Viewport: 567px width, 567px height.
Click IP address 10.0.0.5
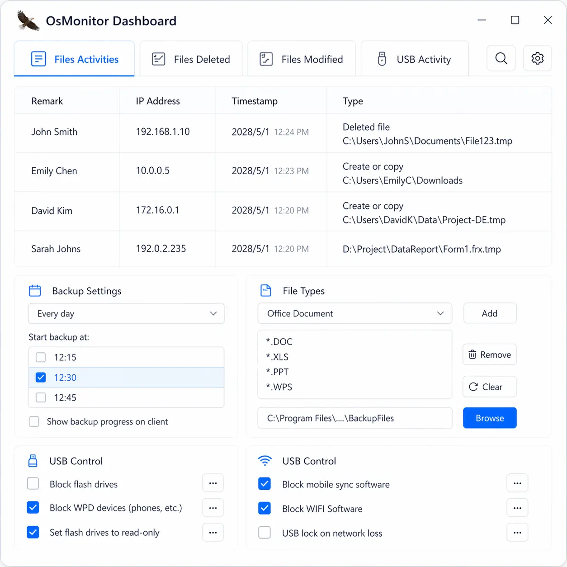153,170
